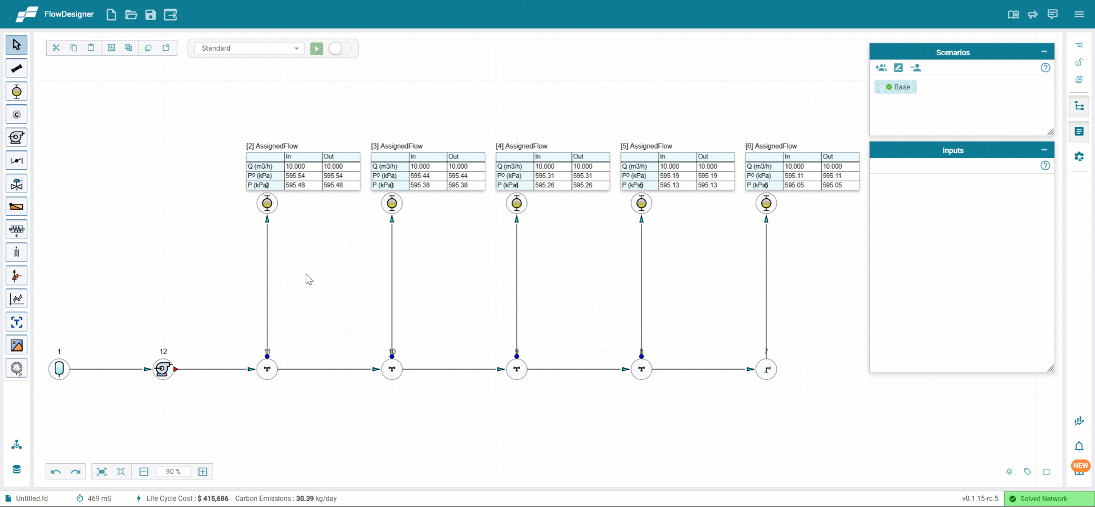Open the notifications bell
Image resolution: width=1095 pixels, height=507 pixels.
(1079, 447)
